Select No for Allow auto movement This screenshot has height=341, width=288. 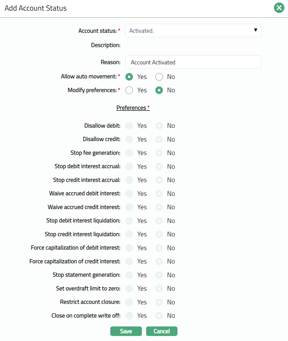159,77
